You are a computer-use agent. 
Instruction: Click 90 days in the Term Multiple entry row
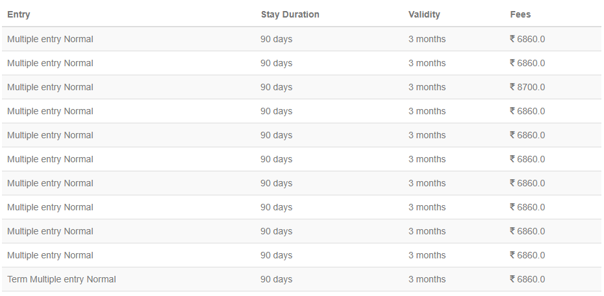(276, 280)
